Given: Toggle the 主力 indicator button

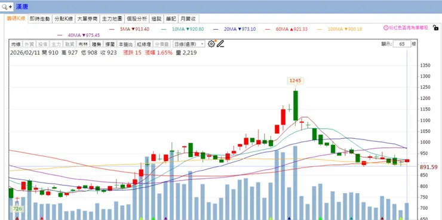Looking at the screenshot, I should pyautogui.click(x=56, y=44).
